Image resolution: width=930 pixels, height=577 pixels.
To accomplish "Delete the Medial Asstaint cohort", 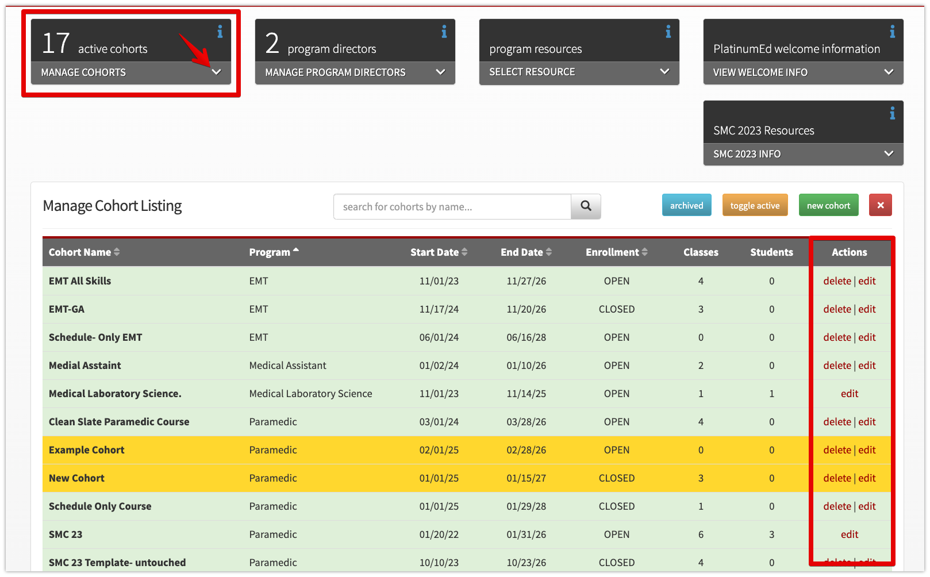I will [837, 366].
